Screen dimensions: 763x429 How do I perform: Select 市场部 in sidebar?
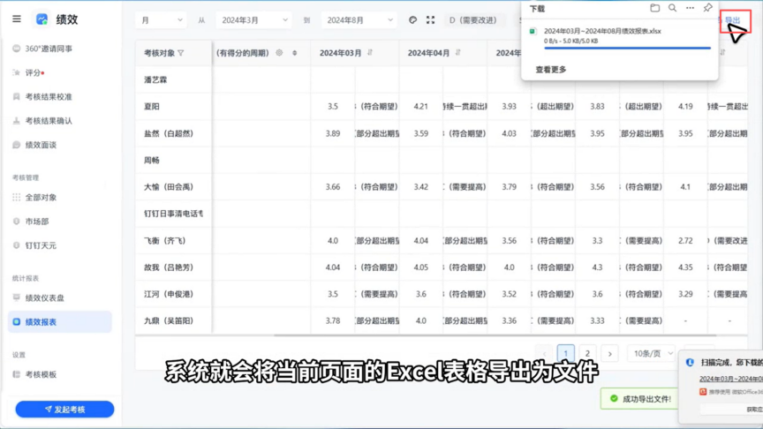coord(37,222)
